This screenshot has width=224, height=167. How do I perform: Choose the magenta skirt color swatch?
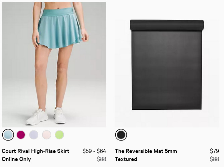pyautogui.click(x=21, y=135)
